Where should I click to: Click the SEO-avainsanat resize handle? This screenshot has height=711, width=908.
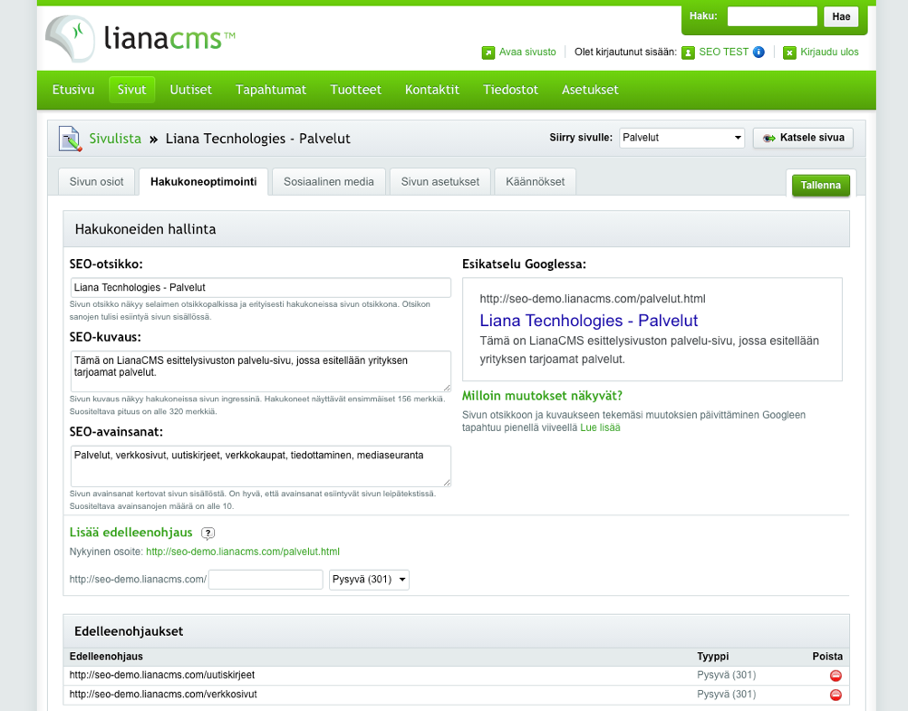pos(447,482)
